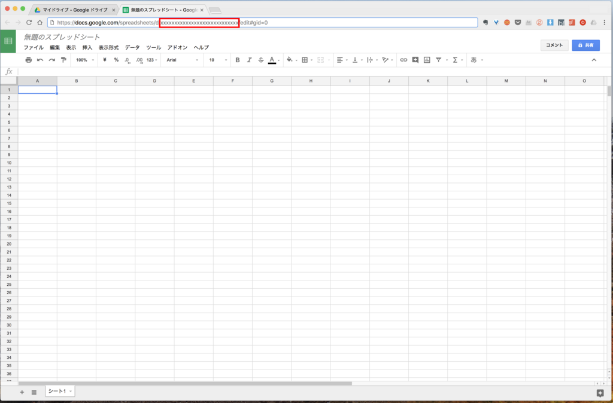Open the 挿入 menu

pyautogui.click(x=87, y=48)
